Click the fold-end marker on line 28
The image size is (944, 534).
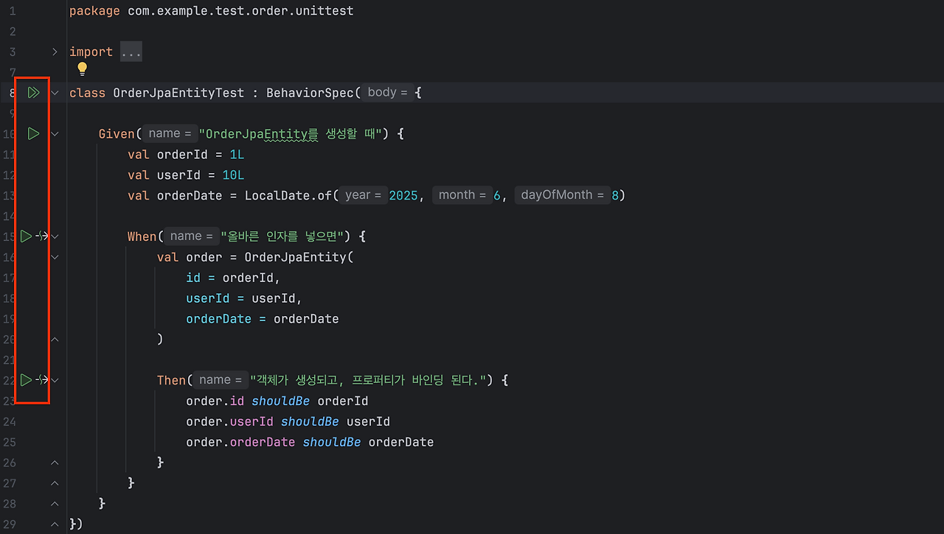(x=55, y=504)
